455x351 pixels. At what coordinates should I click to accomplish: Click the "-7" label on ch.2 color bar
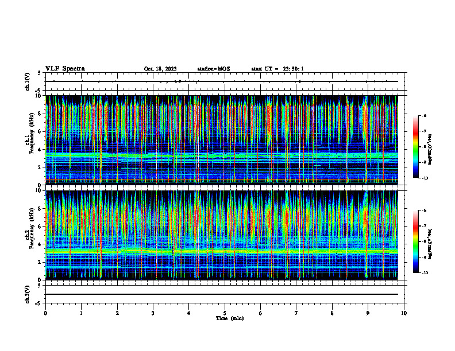[x=425, y=226]
